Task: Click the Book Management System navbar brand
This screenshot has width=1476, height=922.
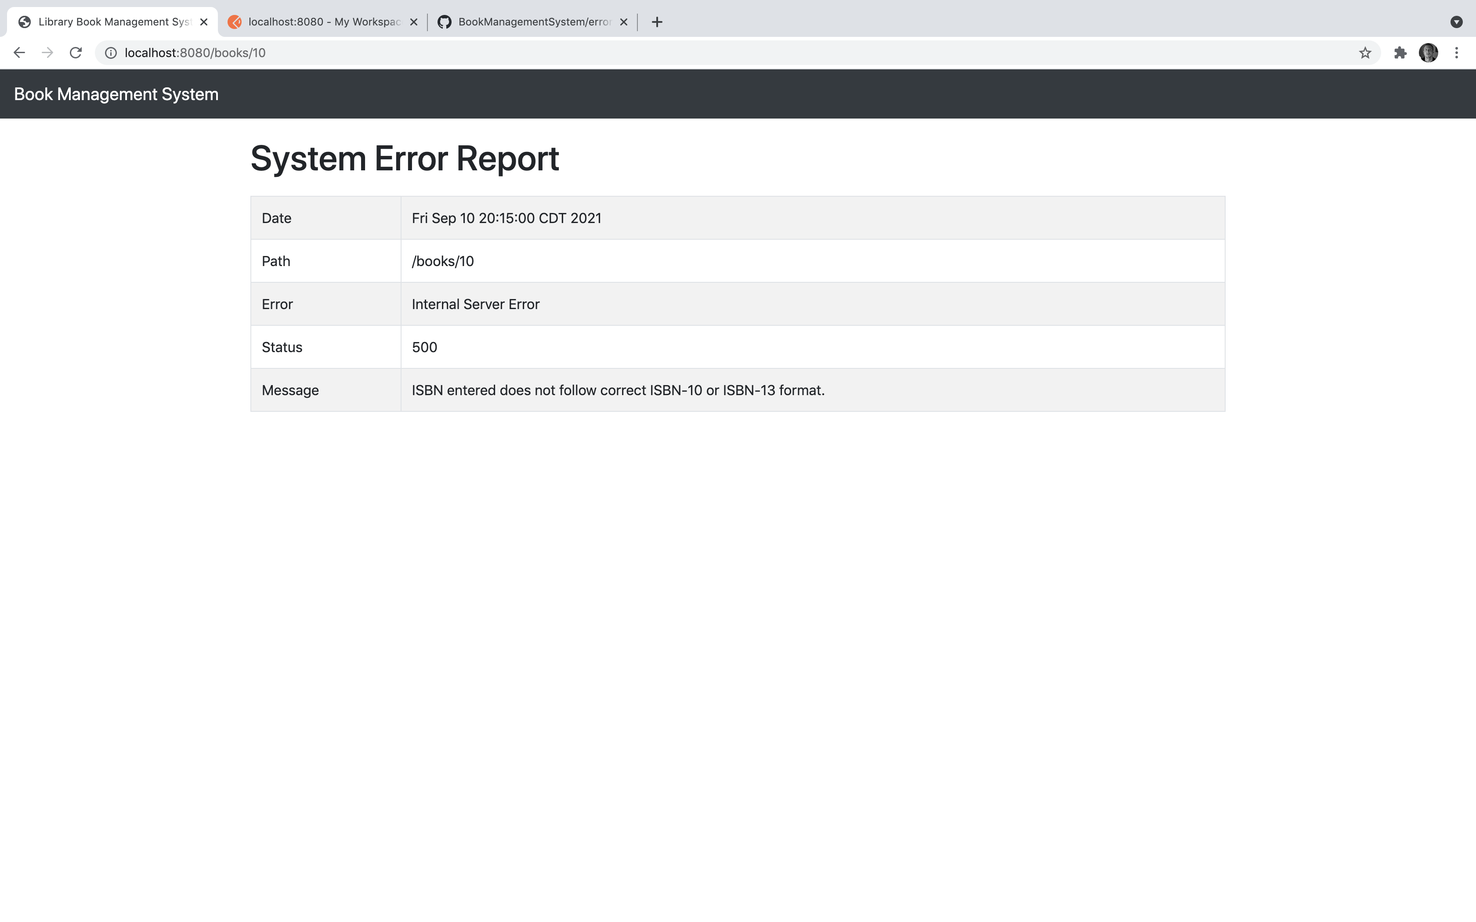Action: pos(116,93)
